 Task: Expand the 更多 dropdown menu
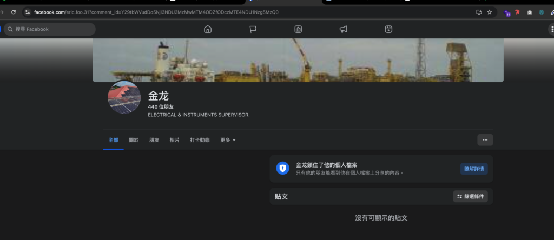point(228,140)
